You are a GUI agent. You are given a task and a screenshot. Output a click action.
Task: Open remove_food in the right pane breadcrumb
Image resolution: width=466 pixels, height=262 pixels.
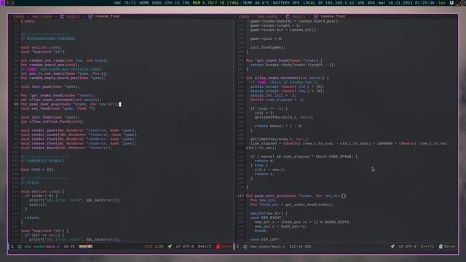(x=333, y=16)
